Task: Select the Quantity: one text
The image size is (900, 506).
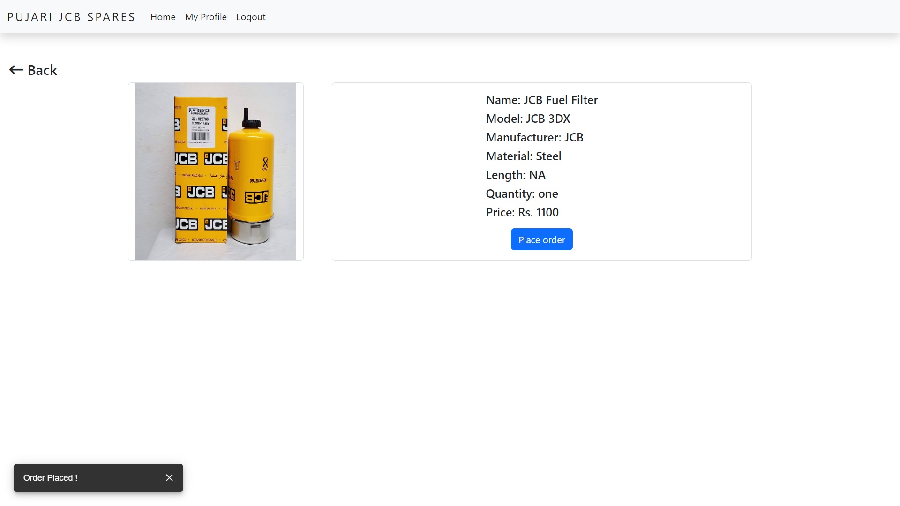Action: [x=522, y=193]
